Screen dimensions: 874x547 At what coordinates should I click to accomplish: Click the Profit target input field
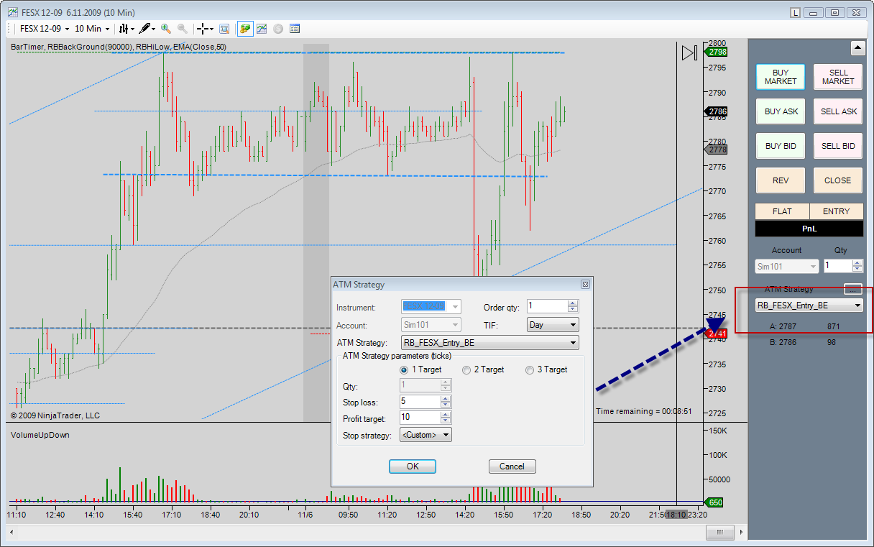[x=420, y=418]
